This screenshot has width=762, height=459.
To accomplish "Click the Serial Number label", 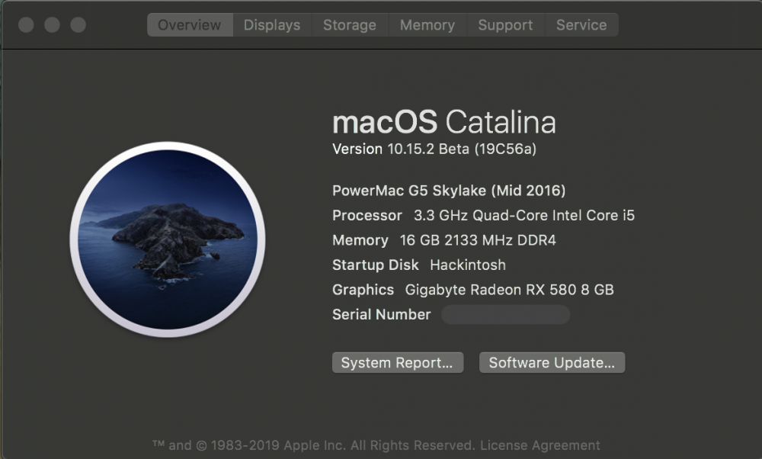I will pos(382,315).
